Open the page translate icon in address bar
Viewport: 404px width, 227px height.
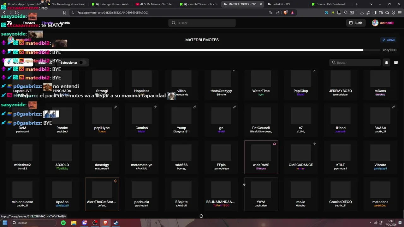(x=270, y=13)
